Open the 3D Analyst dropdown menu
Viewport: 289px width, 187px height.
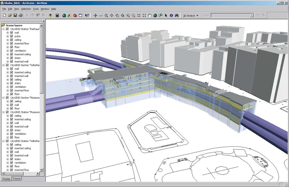pos(191,16)
